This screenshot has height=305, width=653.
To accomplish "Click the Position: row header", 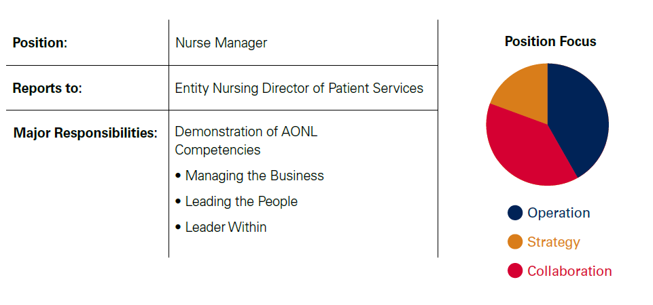I will [40, 43].
